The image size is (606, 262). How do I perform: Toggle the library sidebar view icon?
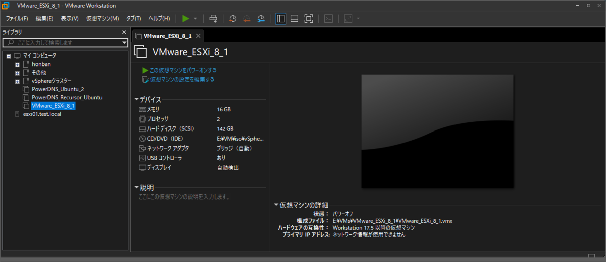point(281,19)
